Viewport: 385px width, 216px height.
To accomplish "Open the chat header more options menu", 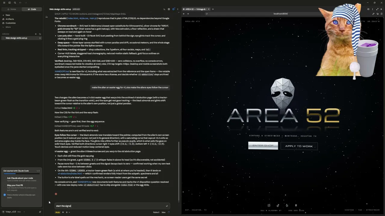I will [177, 9].
